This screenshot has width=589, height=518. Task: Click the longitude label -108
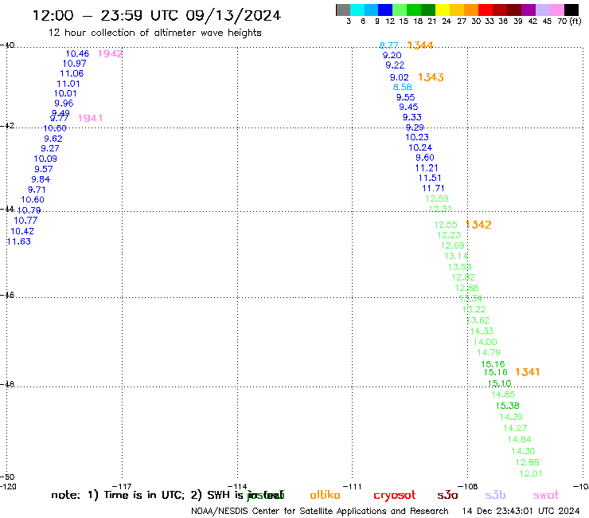click(x=468, y=486)
